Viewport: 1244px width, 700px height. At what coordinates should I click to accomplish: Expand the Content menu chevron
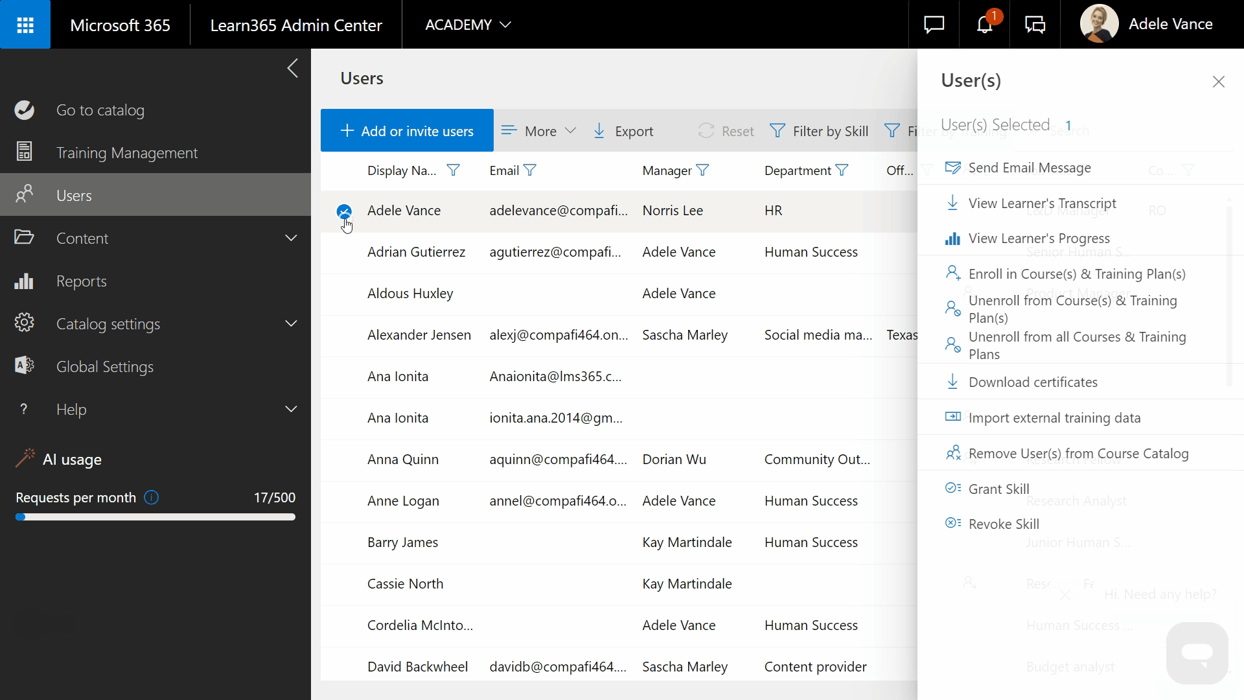pos(292,238)
